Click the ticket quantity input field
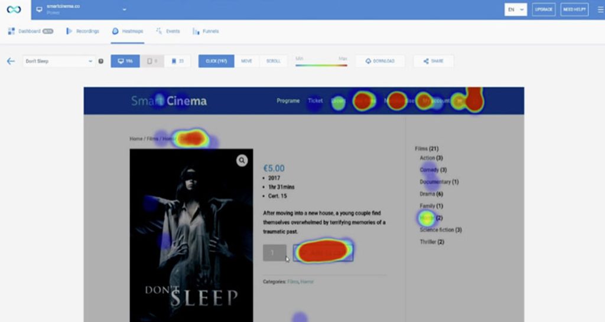605x322 pixels. tap(275, 252)
